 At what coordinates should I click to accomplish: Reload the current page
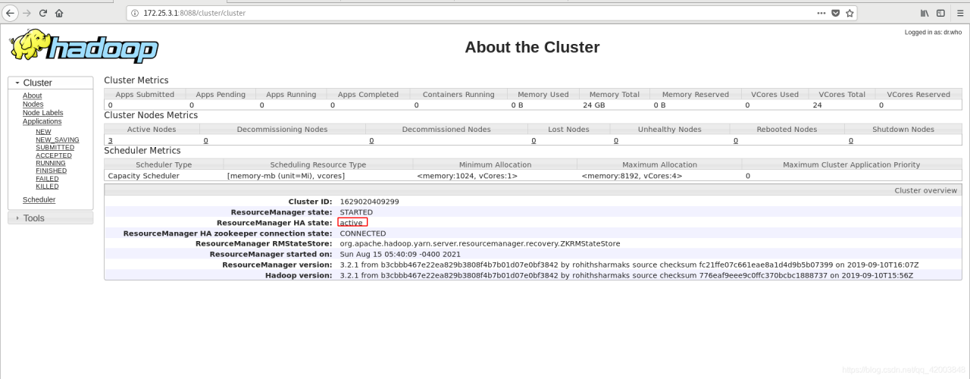(x=43, y=13)
